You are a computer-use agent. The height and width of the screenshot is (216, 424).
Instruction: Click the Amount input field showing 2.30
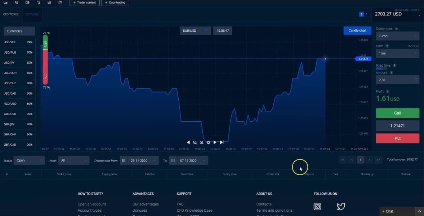click(394, 80)
